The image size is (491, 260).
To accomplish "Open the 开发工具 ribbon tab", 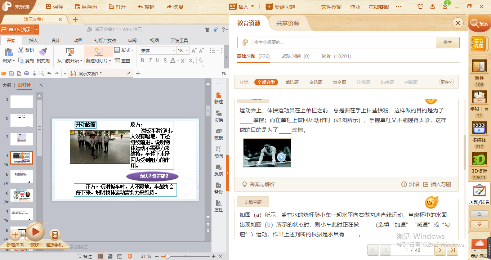I will tap(179, 40).
